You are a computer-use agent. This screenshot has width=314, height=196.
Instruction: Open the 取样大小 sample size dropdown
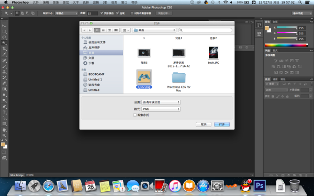click(66, 13)
